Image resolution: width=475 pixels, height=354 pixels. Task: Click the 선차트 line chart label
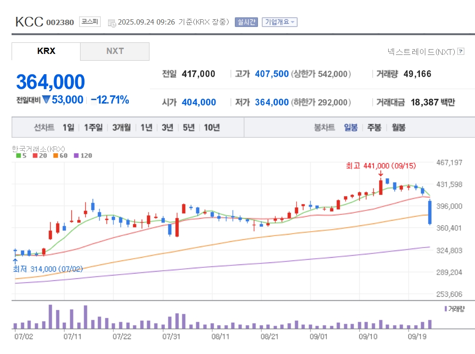coord(44,127)
